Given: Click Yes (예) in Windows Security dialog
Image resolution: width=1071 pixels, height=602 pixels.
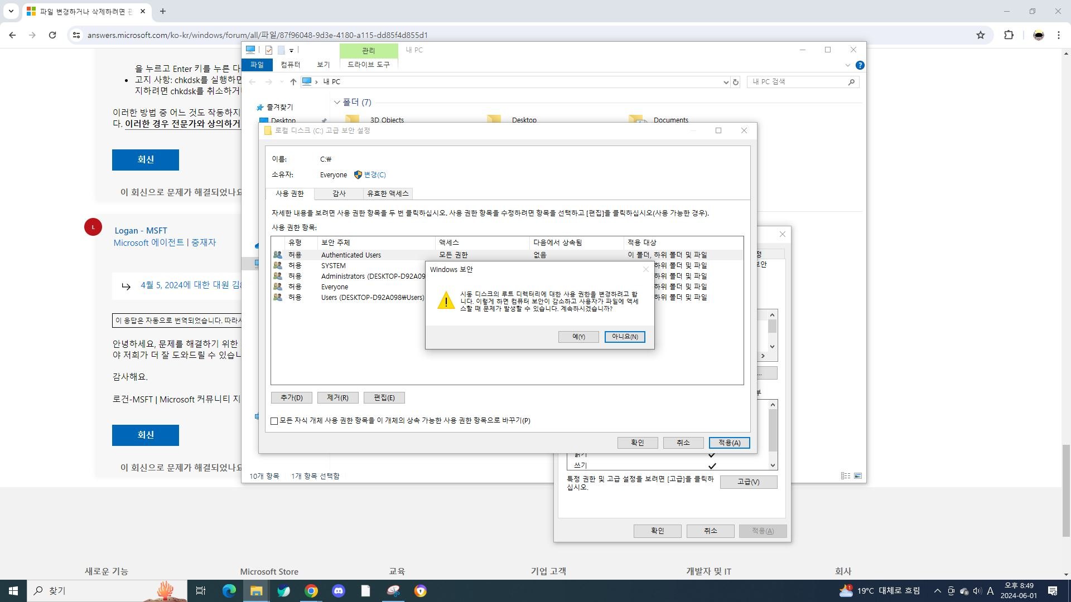Looking at the screenshot, I should 578,337.
